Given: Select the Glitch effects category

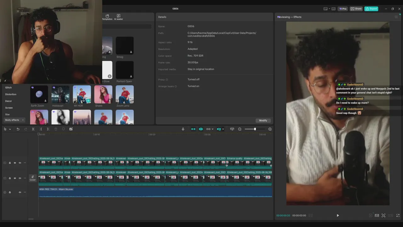Looking at the screenshot, I should (9, 88).
